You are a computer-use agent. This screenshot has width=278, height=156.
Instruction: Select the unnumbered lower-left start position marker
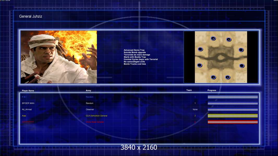tap(200, 65)
